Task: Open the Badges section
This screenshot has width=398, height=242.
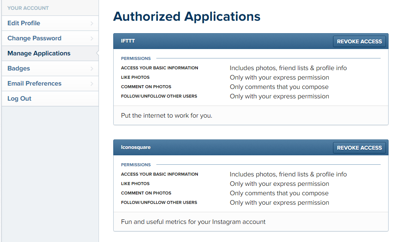Action: 50,69
